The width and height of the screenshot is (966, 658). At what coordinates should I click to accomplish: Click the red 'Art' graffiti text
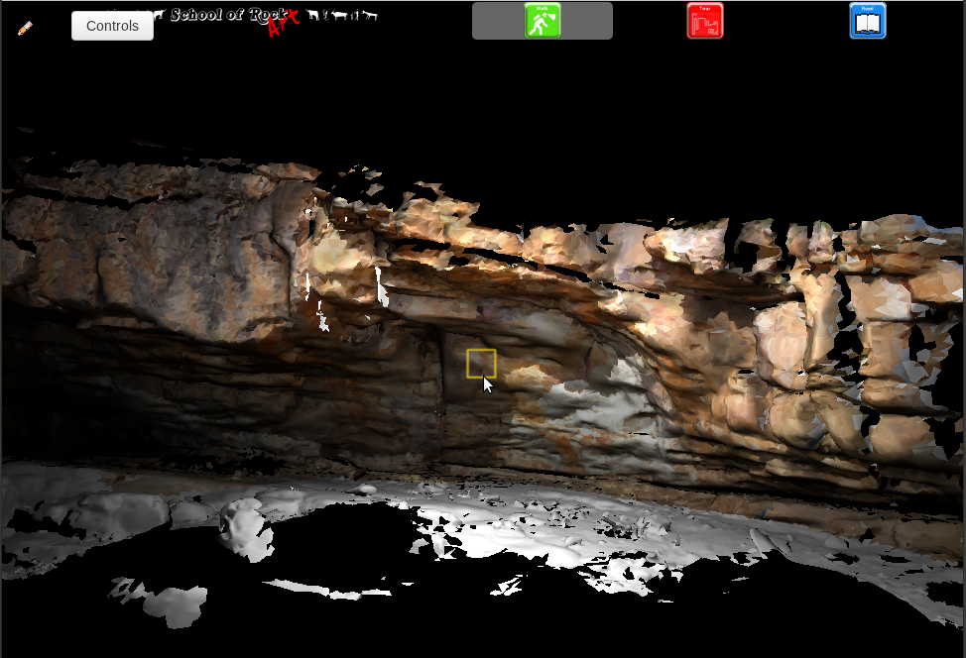(x=283, y=24)
